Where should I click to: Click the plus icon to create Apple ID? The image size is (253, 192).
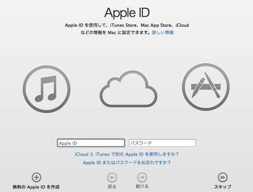point(36,177)
